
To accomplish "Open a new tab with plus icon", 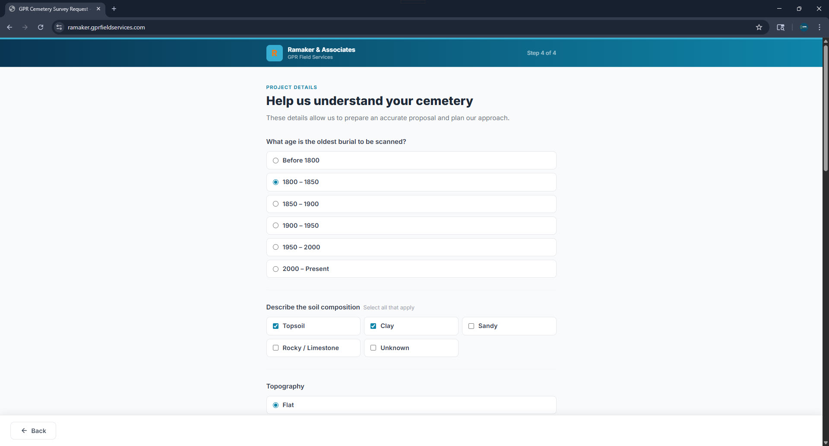I will (x=114, y=9).
